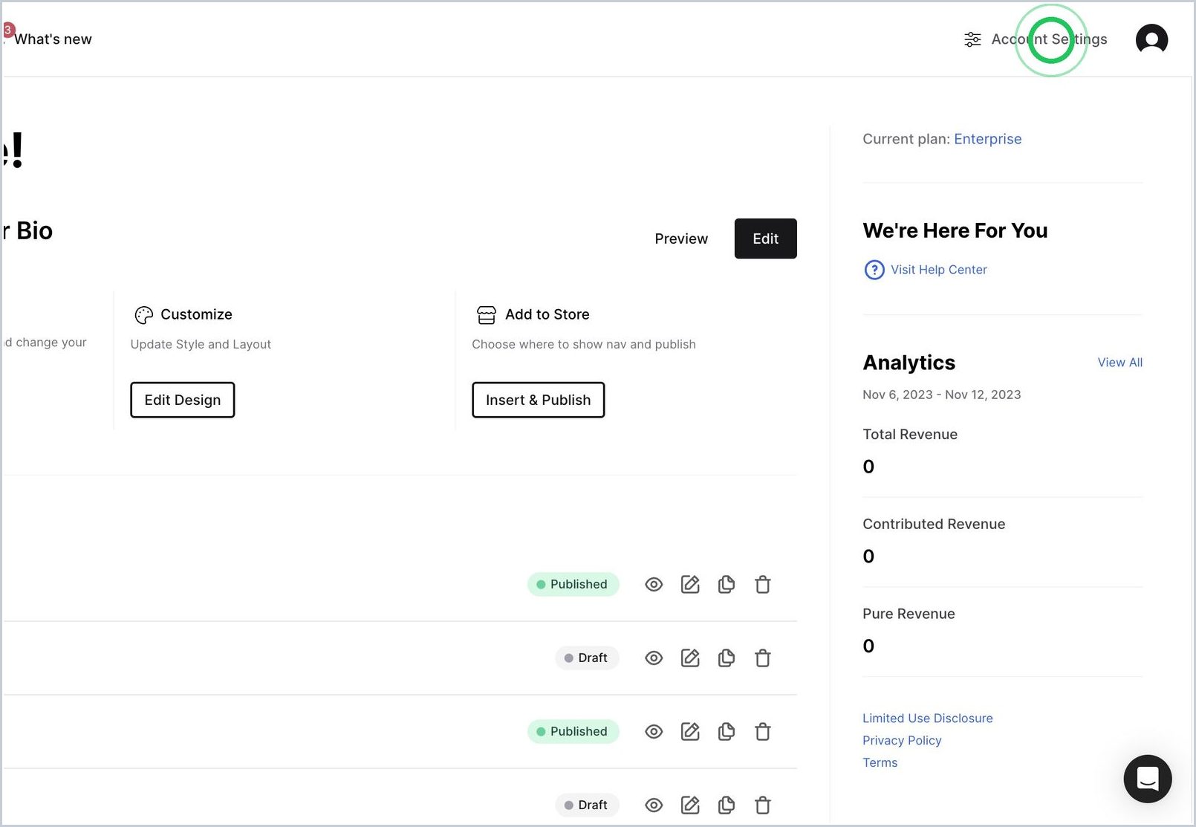The height and width of the screenshot is (827, 1196).
Task: View All analytics
Action: [1120, 363]
